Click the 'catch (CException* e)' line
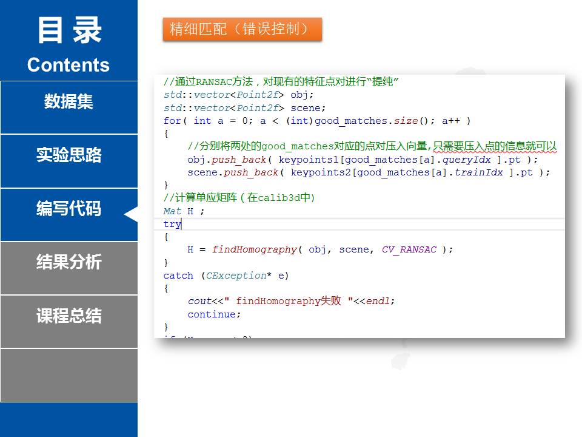Screen dimensions: 582x437 [x=226, y=276]
